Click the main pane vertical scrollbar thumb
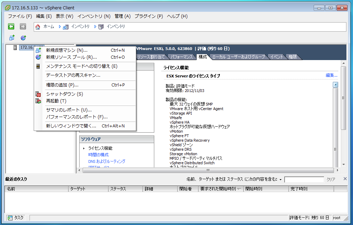The width and height of the screenshot is (353, 225). click(343, 98)
